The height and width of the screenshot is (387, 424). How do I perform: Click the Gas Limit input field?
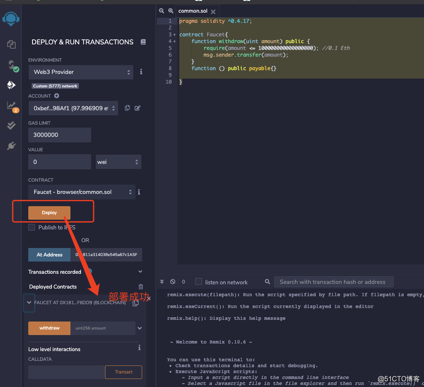coord(60,135)
